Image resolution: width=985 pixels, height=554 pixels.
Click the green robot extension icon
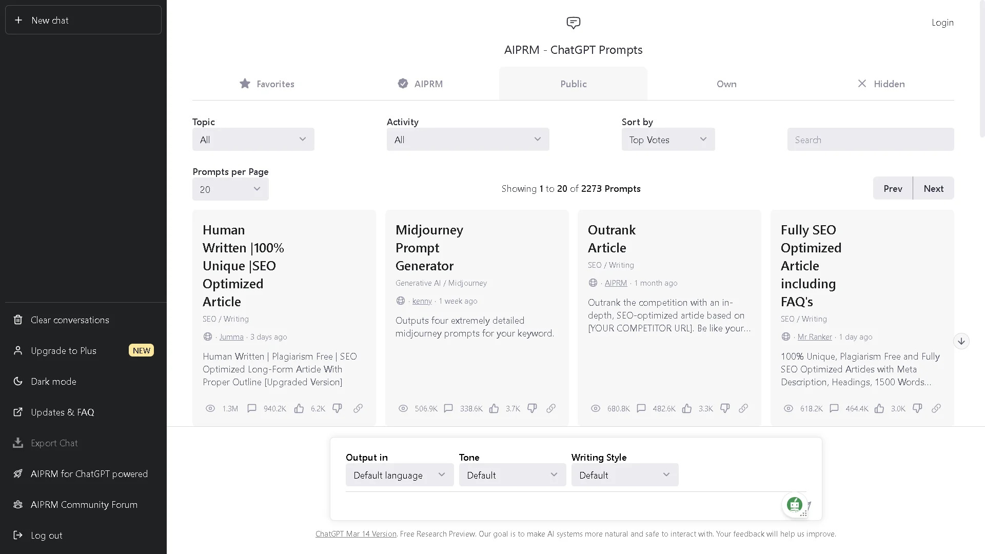795,505
